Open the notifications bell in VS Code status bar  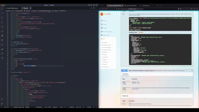click(x=96, y=107)
